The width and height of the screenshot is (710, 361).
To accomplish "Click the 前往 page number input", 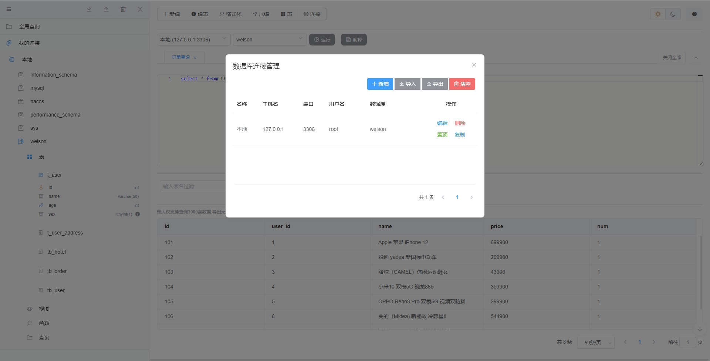I will (x=688, y=342).
